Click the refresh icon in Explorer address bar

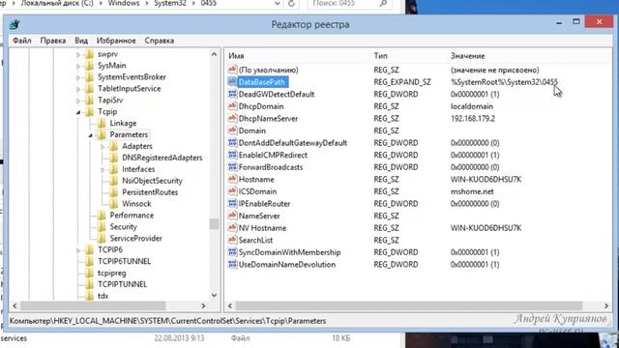(292, 4)
